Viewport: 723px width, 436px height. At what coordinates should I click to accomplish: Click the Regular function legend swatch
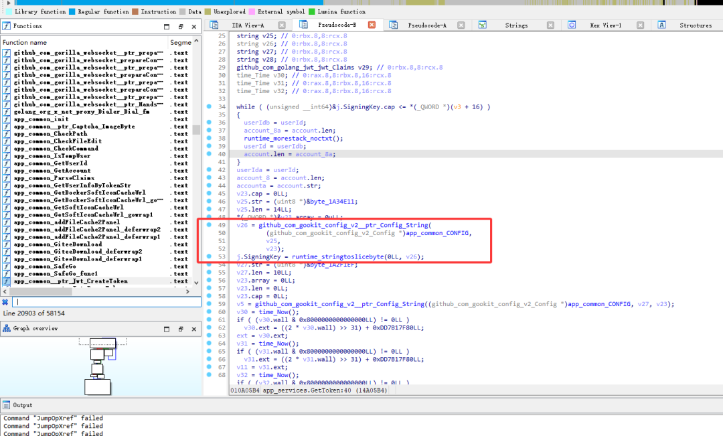point(72,11)
